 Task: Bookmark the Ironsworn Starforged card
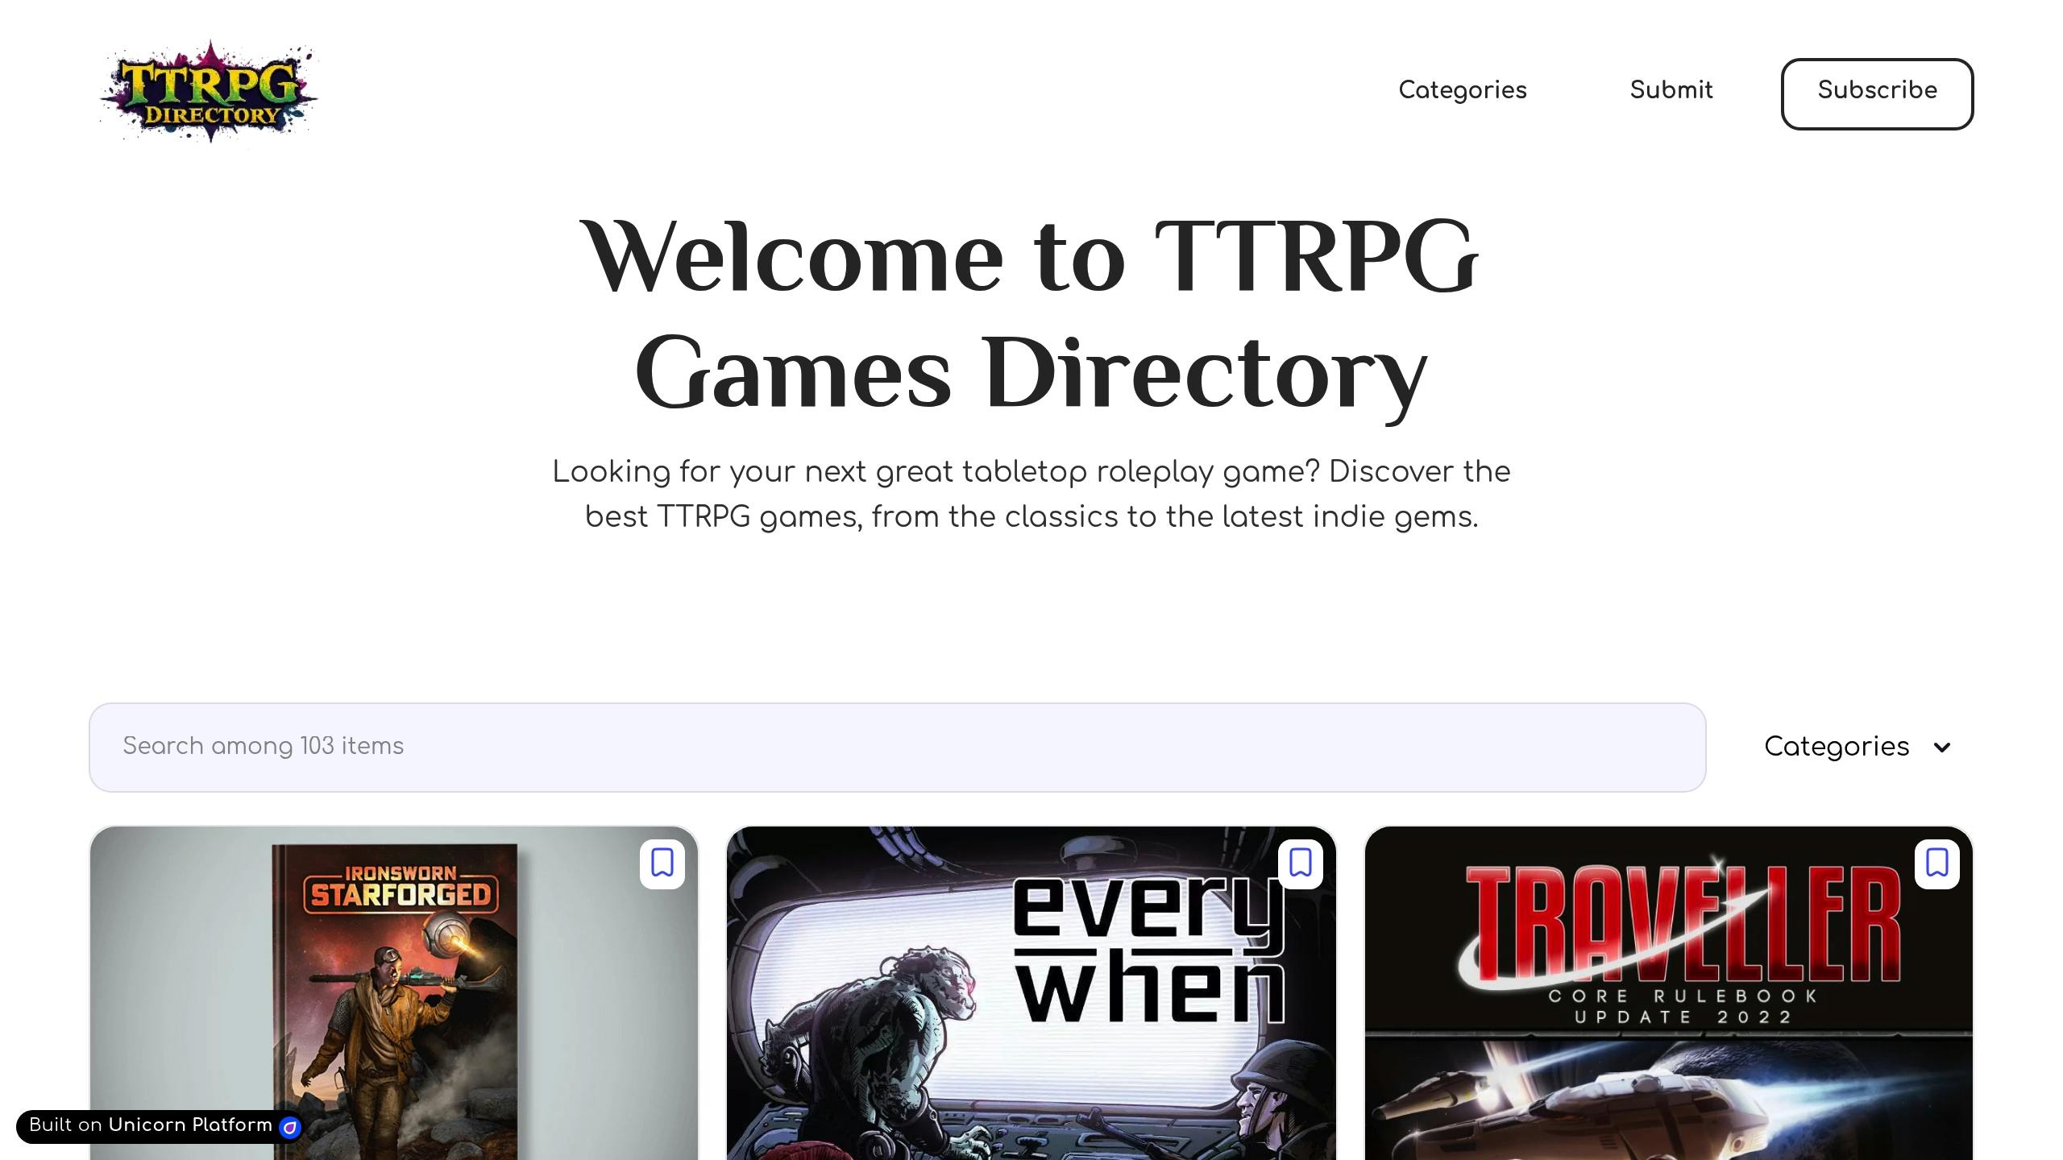click(x=662, y=864)
